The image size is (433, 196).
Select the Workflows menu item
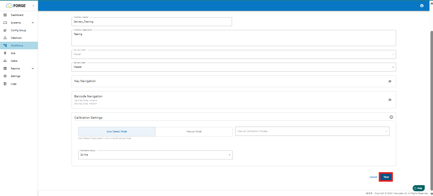pyautogui.click(x=19, y=45)
